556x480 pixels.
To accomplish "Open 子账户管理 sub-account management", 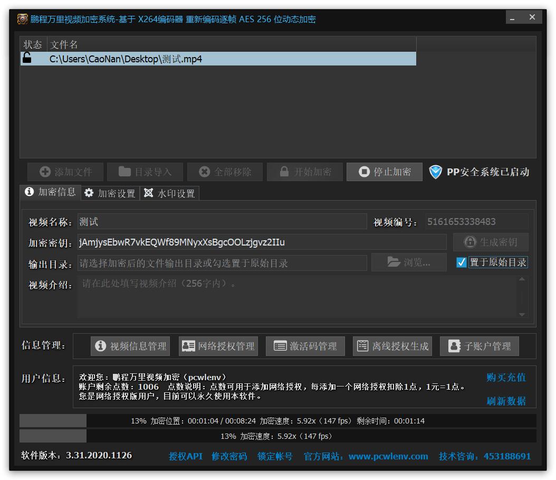I will (x=480, y=346).
